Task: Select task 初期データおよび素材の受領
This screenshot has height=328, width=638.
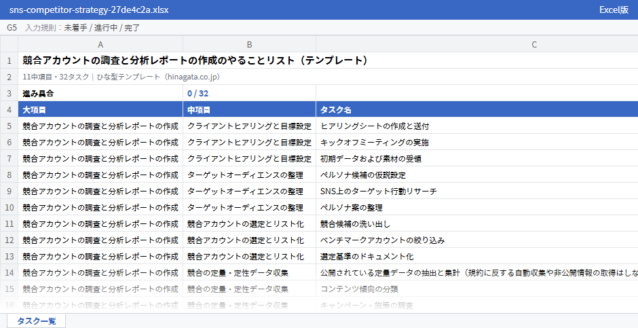Action: [x=477, y=158]
